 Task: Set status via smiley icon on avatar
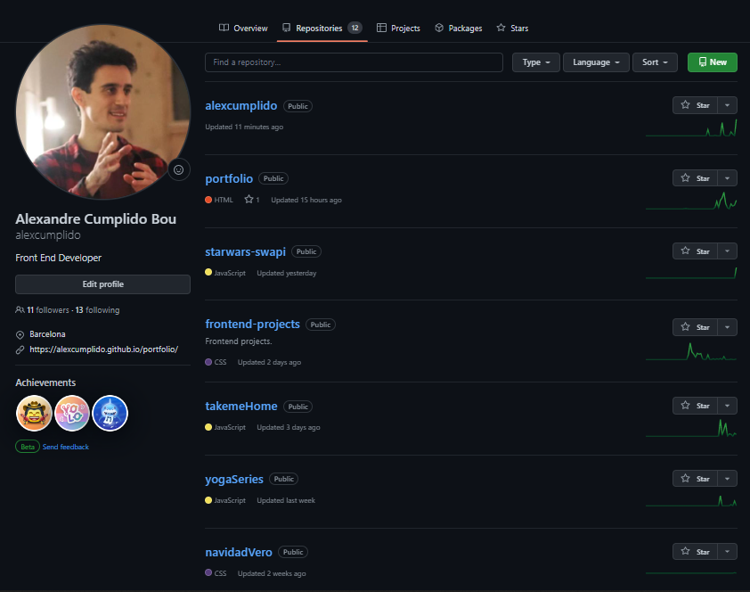click(179, 170)
